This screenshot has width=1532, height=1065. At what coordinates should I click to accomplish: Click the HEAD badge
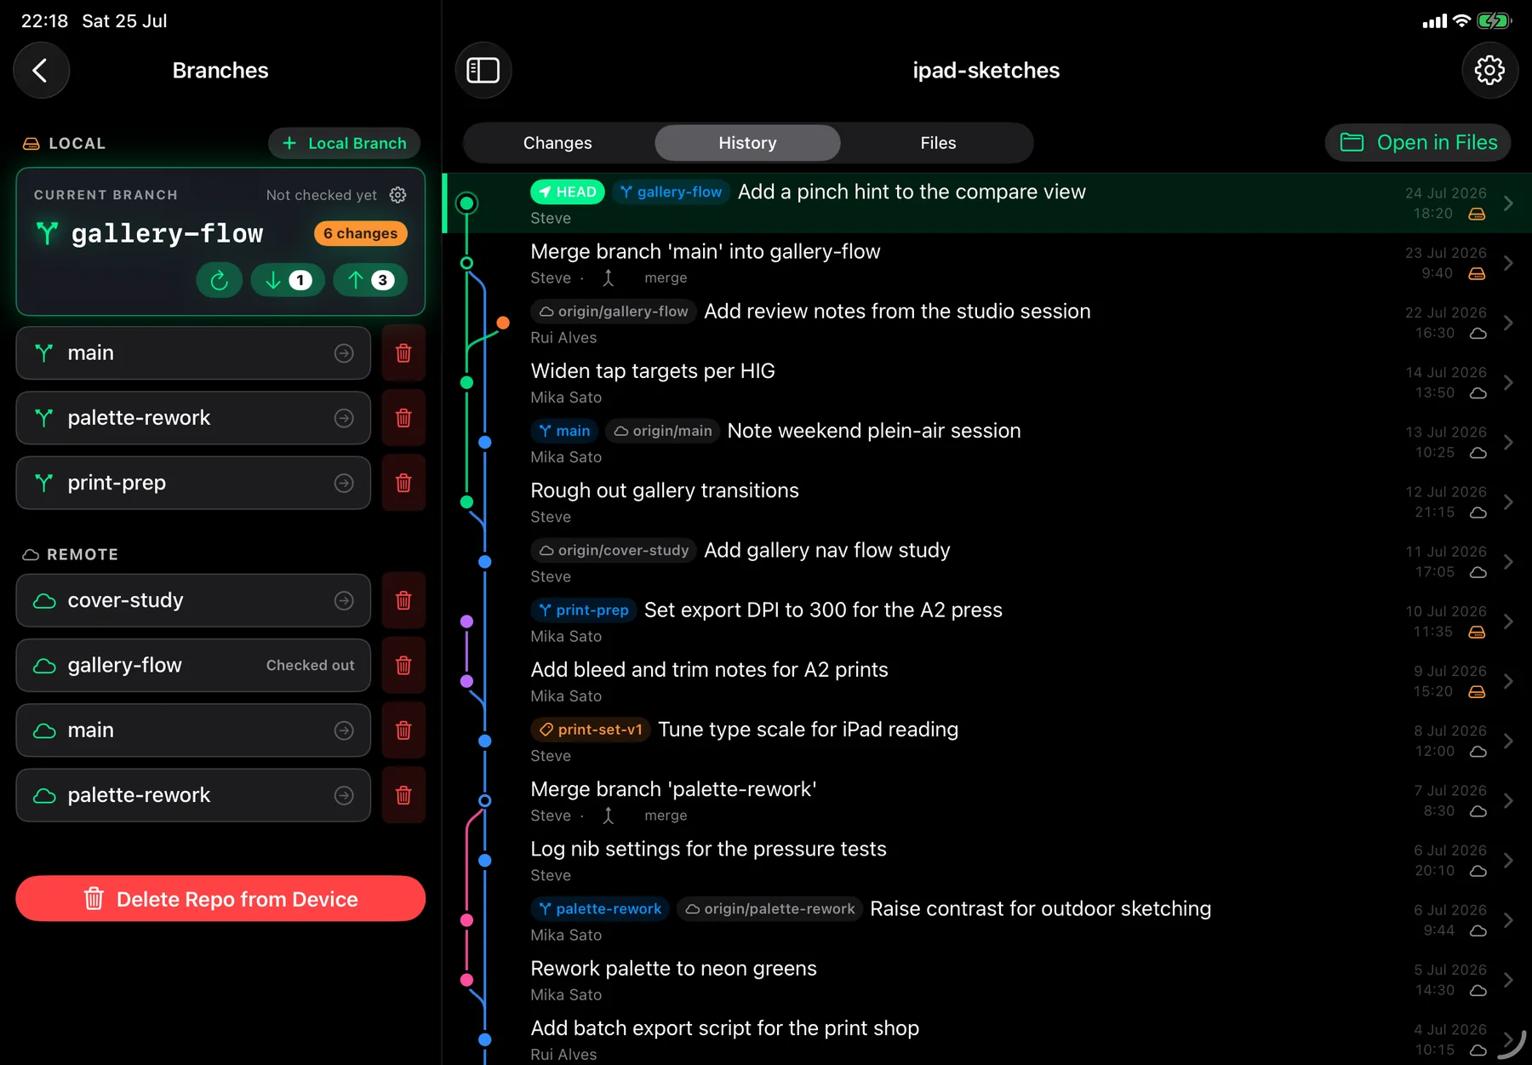pos(567,192)
